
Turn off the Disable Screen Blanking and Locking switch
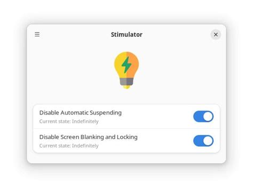[x=203, y=141]
